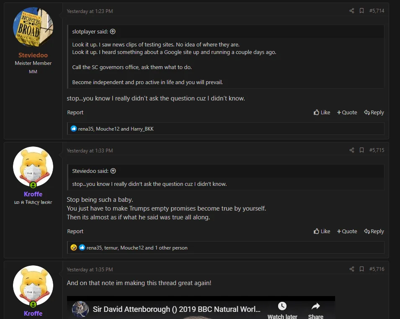The image size is (400, 319).
Task: Bookmark post #5,714
Action: [361, 11]
